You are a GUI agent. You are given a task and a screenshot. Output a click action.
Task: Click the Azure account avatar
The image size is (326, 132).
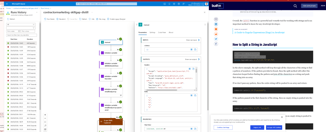(x=206, y=4)
